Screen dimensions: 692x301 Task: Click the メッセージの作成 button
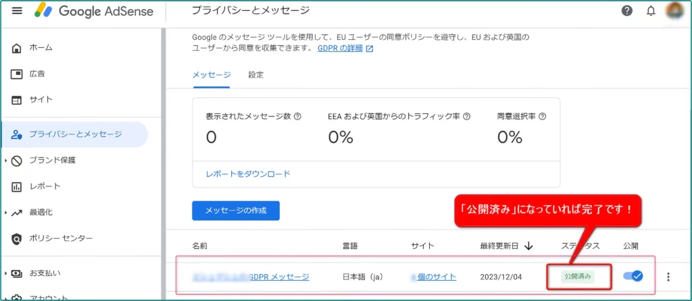[x=235, y=211]
